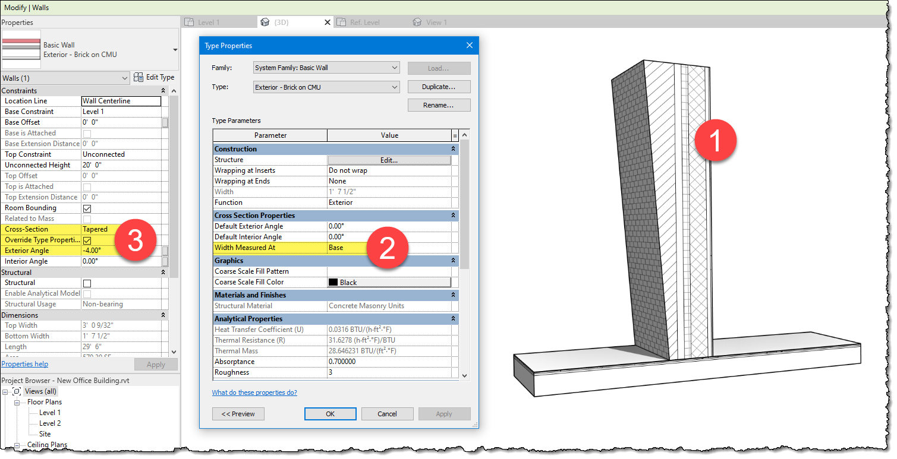Click the Top Constraint Unconnected value
897x459 pixels.
(121, 154)
